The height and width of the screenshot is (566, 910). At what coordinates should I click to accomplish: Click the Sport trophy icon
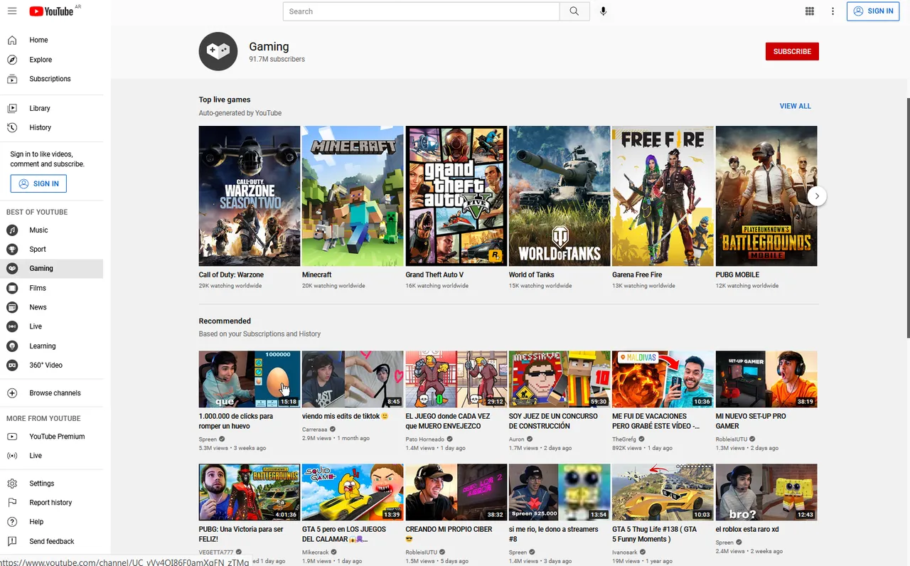coord(12,249)
